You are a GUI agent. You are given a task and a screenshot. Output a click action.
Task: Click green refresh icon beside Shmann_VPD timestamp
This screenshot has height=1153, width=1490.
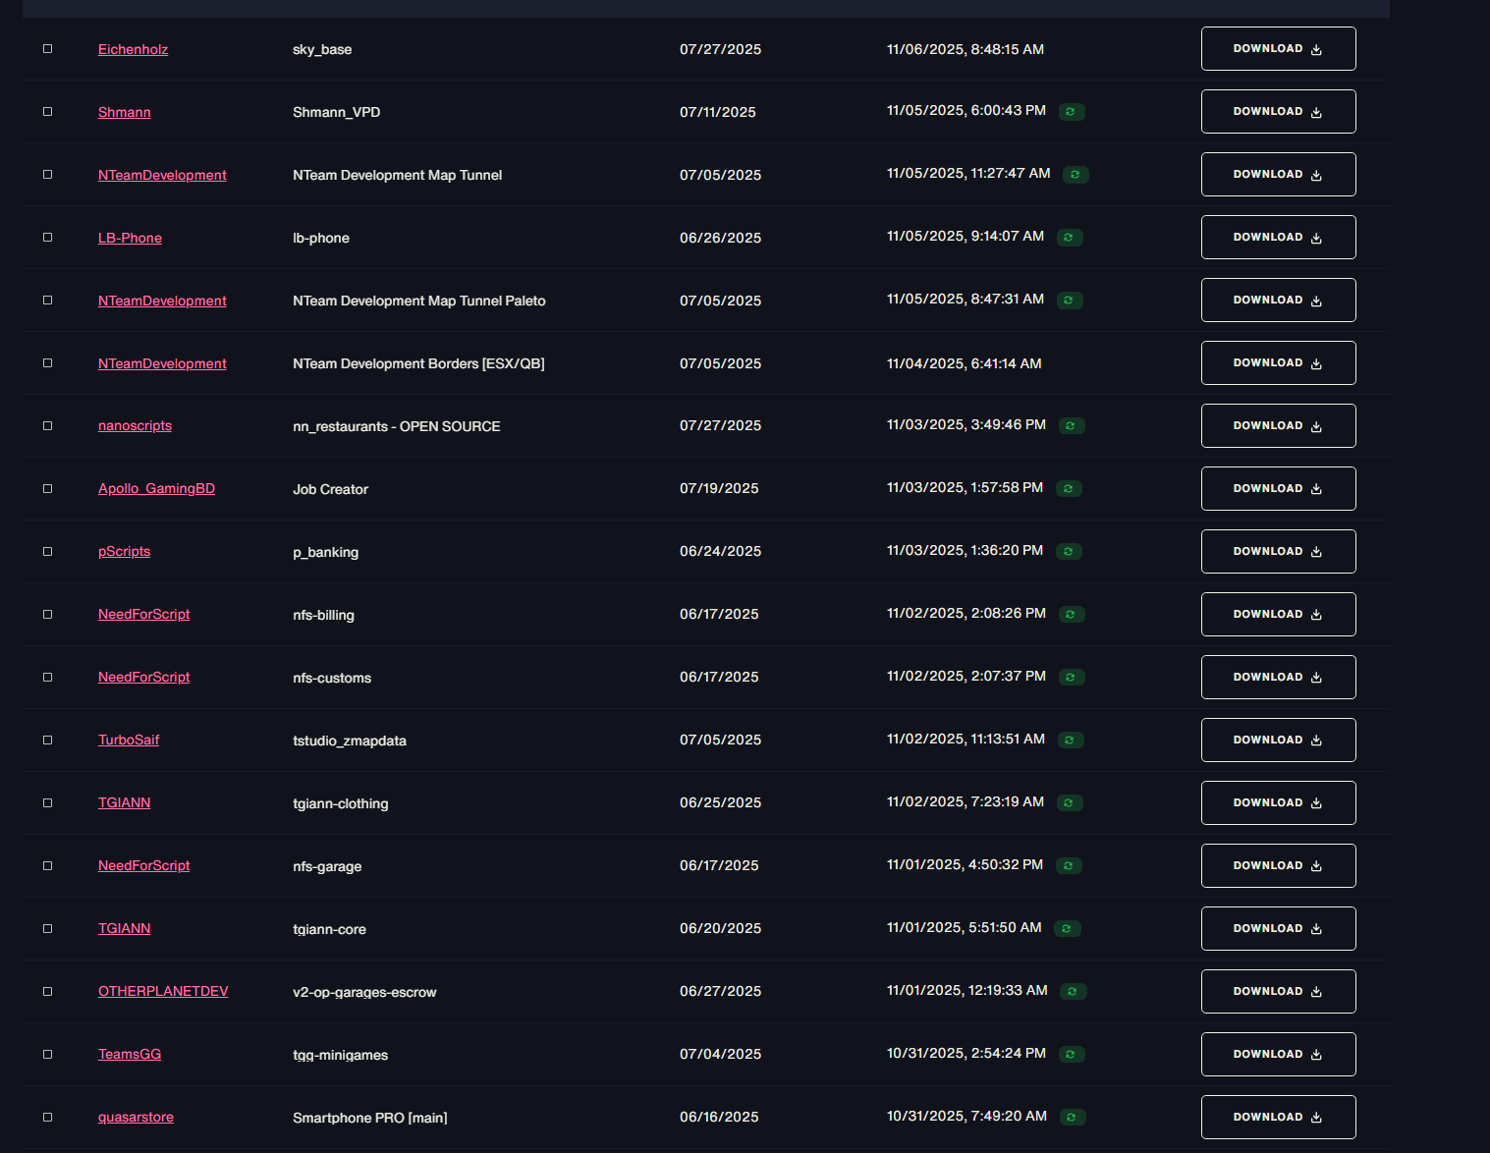1071,112
